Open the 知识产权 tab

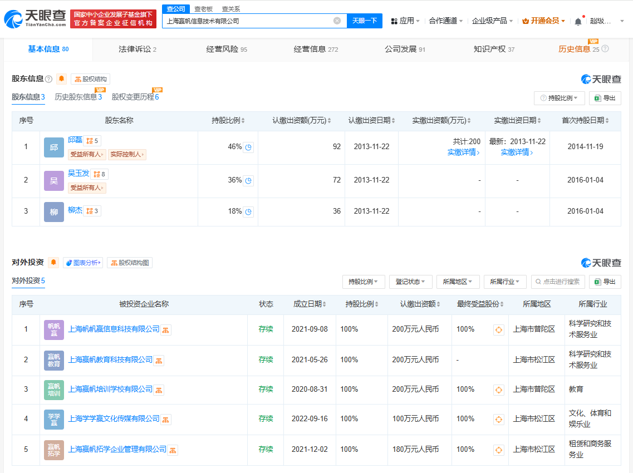coord(493,49)
